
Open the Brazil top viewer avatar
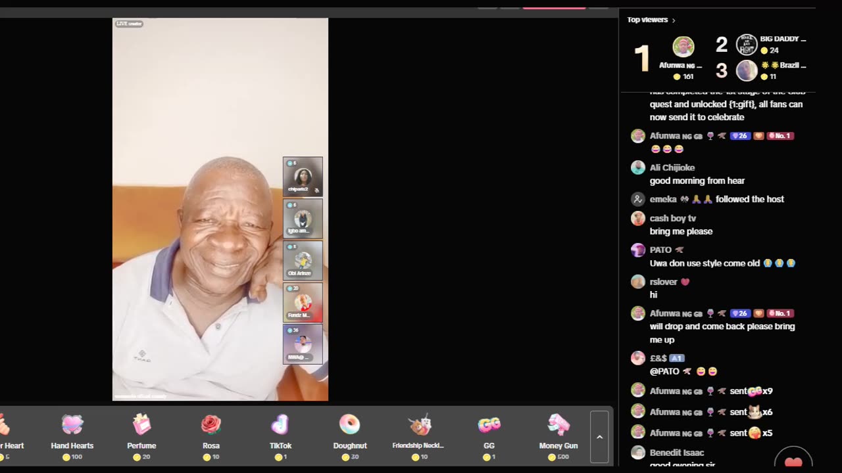pyautogui.click(x=747, y=70)
